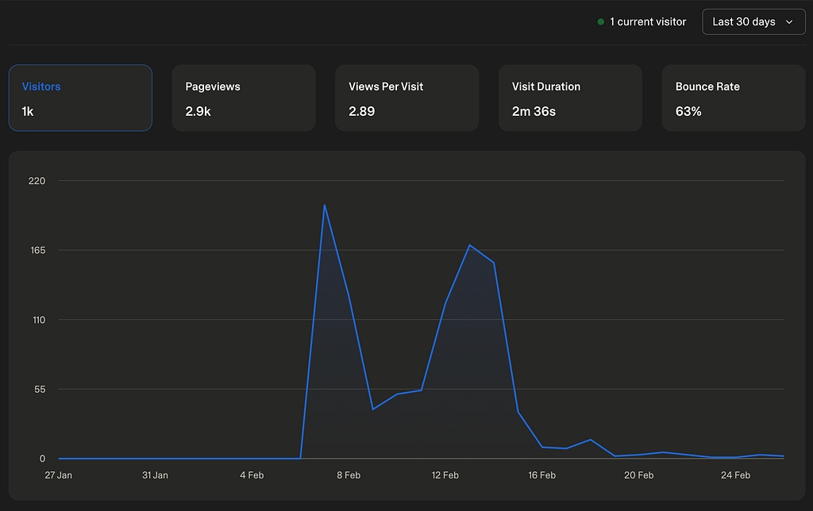Click the 220 y-axis value
The height and width of the screenshot is (511, 813).
pyautogui.click(x=37, y=181)
